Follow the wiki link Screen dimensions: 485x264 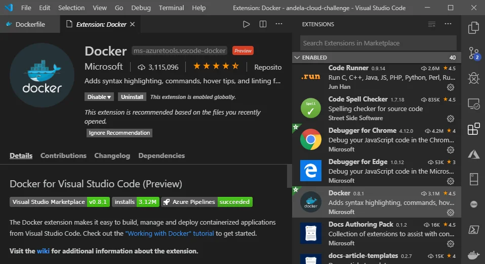tap(43, 251)
